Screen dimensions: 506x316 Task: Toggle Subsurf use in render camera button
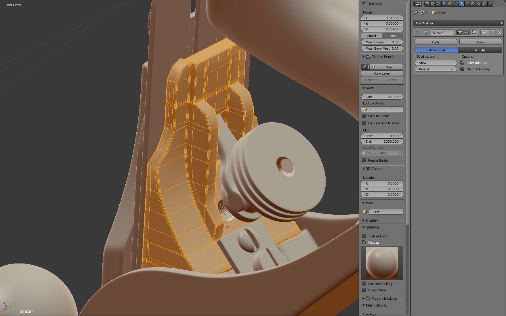(x=459, y=32)
